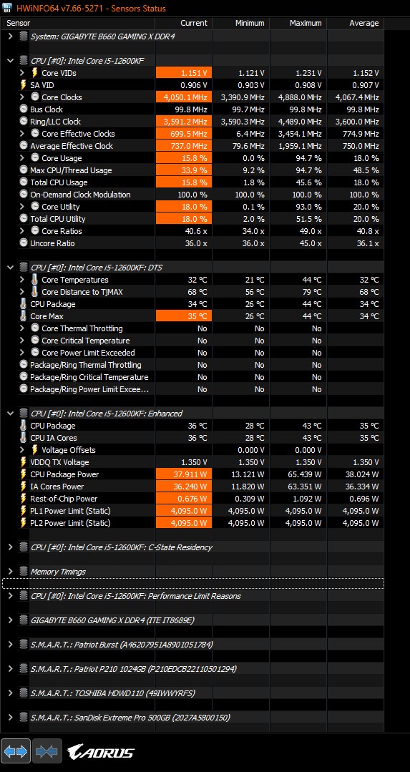Viewport: 410px width, 772px height.
Task: Click the thermometer icon beside Core Max
Action: click(23, 316)
